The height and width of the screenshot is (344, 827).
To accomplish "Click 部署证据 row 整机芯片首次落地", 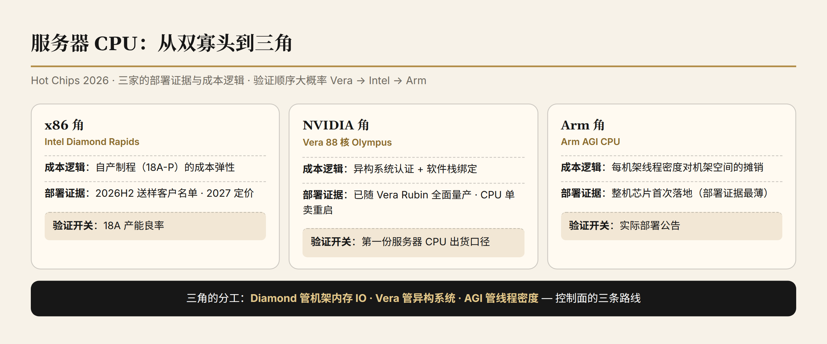I will [671, 193].
